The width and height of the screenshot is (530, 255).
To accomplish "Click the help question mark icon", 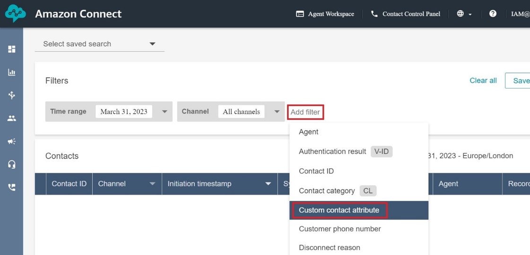I will pyautogui.click(x=493, y=14).
